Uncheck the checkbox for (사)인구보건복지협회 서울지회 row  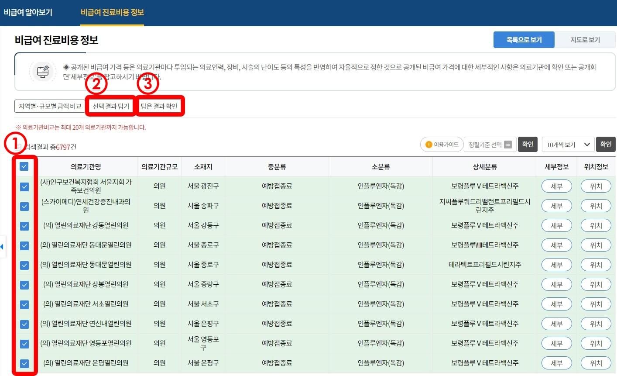(x=24, y=186)
